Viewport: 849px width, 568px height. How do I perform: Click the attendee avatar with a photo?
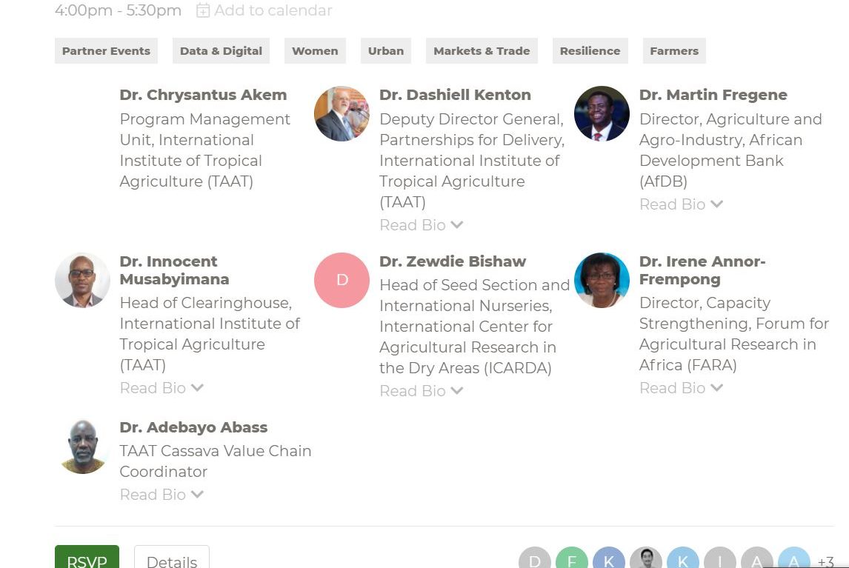pyautogui.click(x=645, y=561)
